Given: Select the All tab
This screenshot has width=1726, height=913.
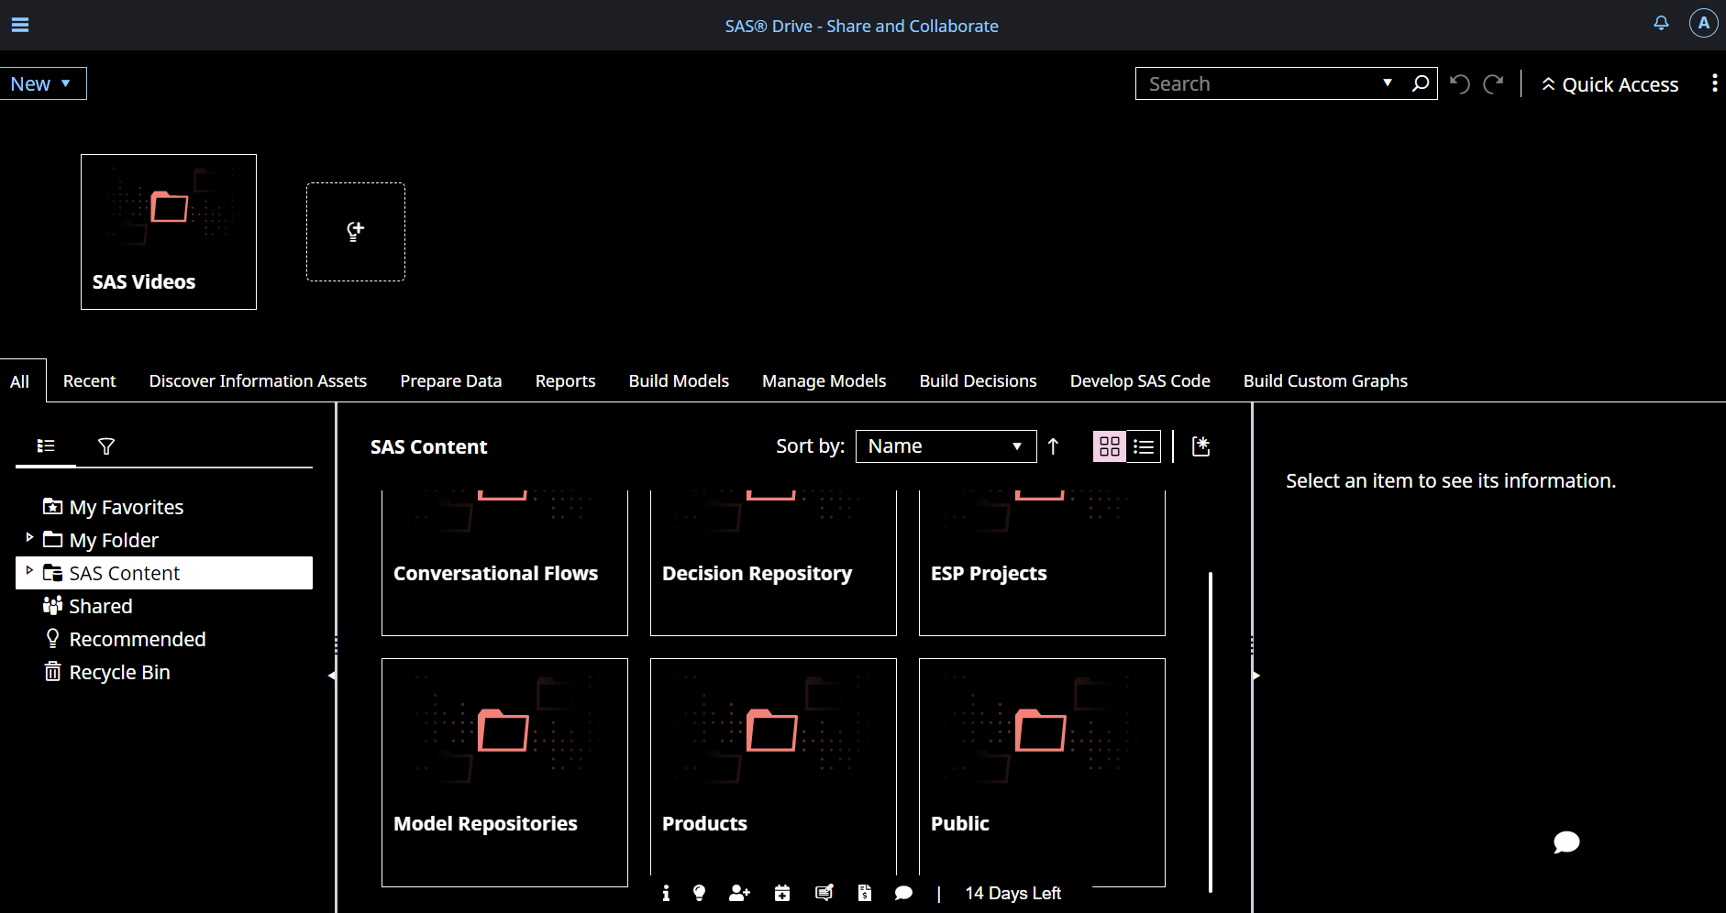Looking at the screenshot, I should coord(20,381).
